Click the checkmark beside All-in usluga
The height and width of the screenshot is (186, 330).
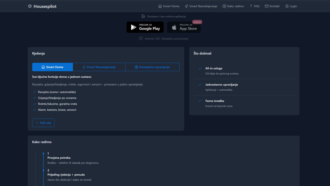(200, 68)
